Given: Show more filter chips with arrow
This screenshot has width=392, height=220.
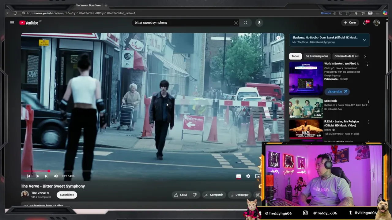Looking at the screenshot, I should (365, 57).
